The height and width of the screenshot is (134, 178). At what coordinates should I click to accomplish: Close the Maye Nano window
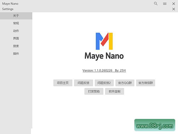[174, 4]
